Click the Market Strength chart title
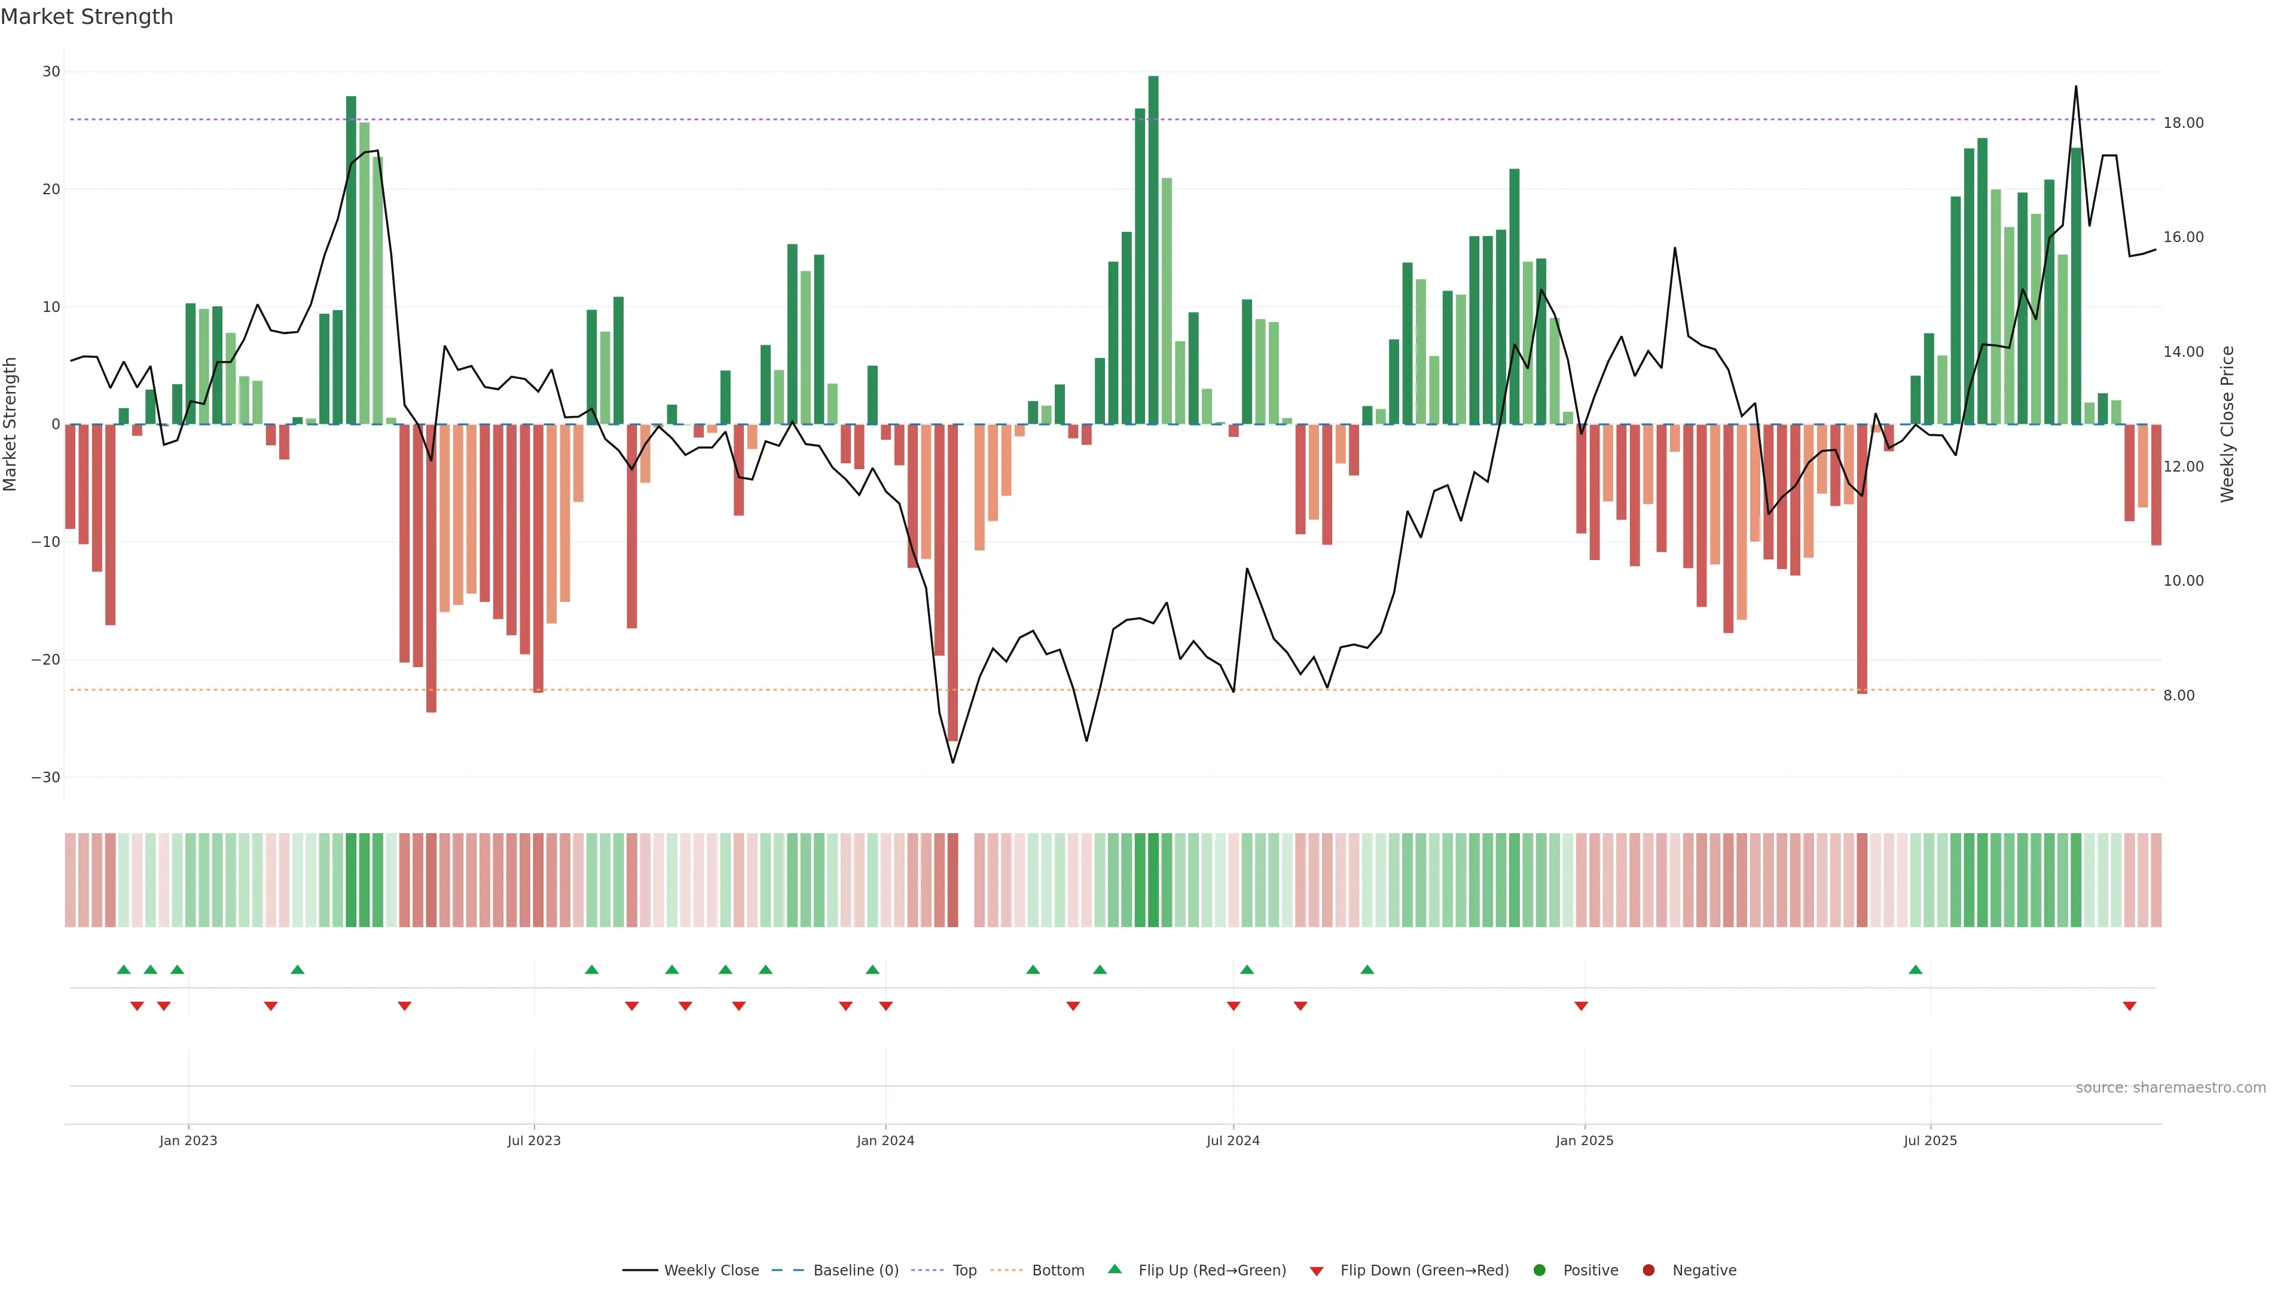 click(87, 17)
